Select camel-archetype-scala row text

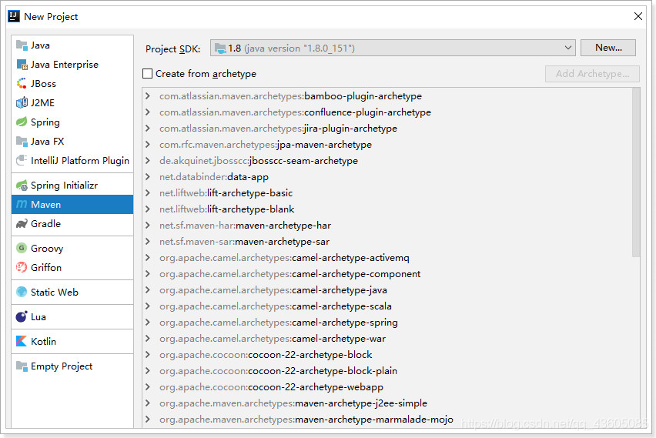[x=276, y=306]
